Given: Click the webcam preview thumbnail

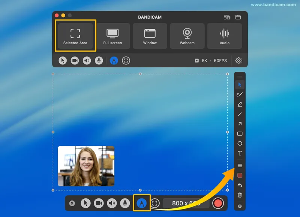Looking at the screenshot, I should pyautogui.click(x=86, y=166).
